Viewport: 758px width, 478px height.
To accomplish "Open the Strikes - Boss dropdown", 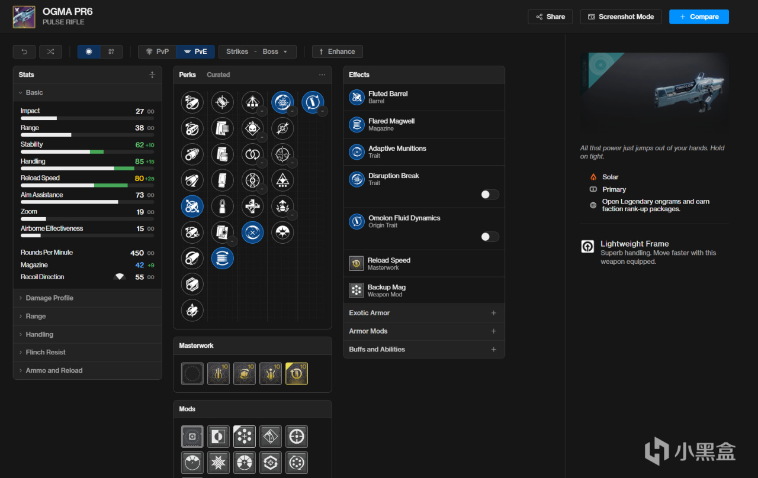I will (257, 51).
